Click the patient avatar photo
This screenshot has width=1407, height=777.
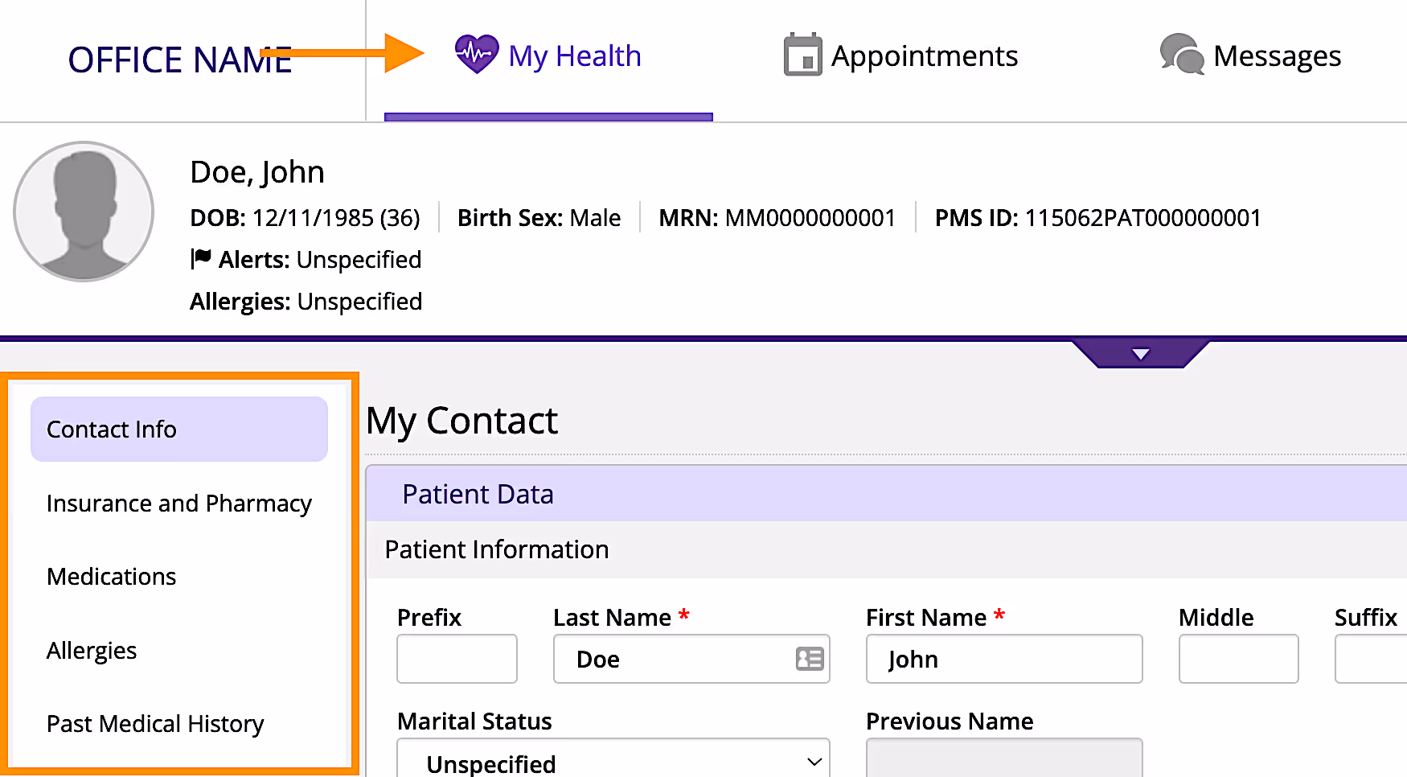click(x=84, y=212)
